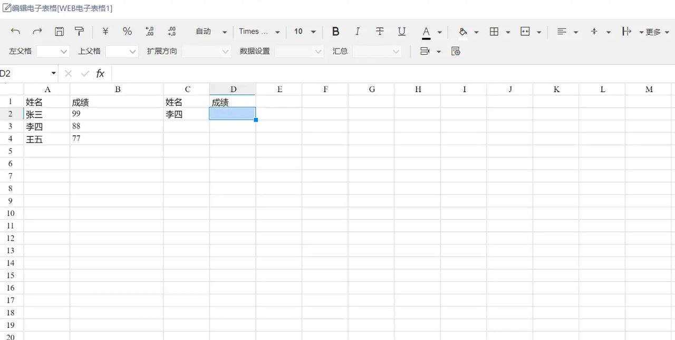
Task: Select column A header
Action: point(47,89)
